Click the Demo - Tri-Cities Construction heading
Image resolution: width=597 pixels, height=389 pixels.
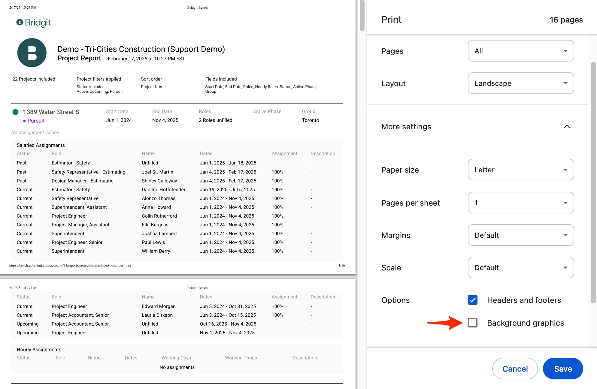tap(141, 49)
